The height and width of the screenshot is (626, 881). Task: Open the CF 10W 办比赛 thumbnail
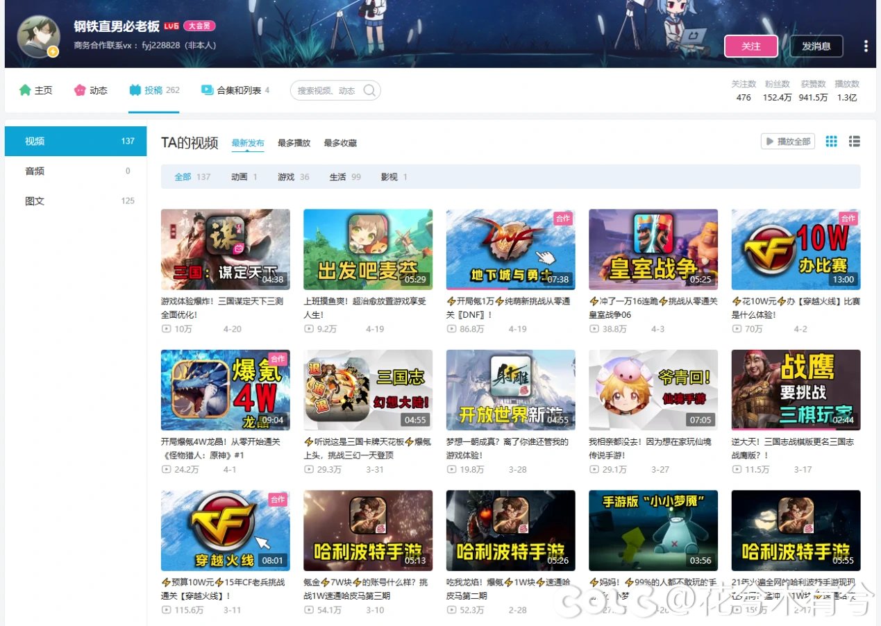pos(796,249)
